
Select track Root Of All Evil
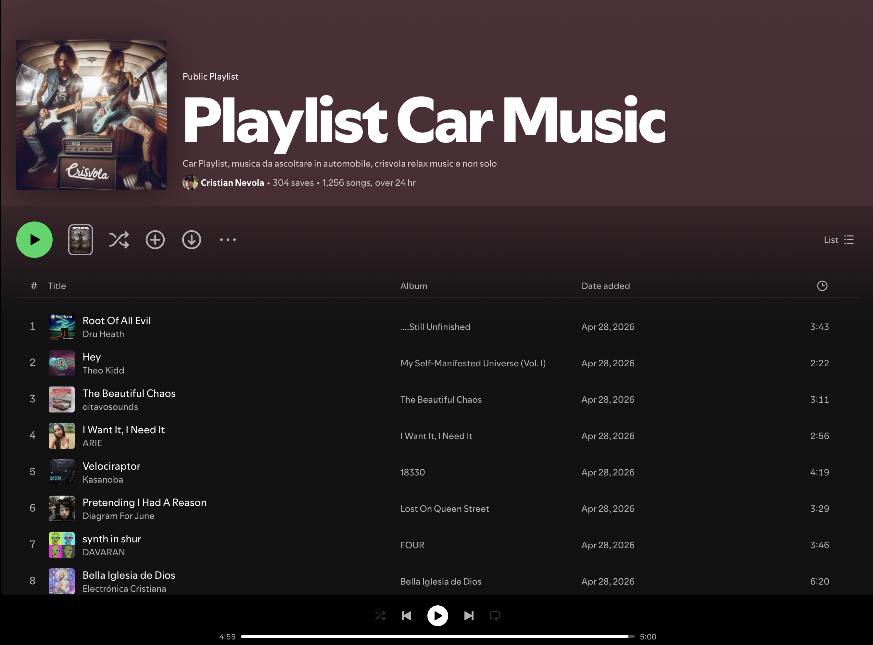[117, 321]
